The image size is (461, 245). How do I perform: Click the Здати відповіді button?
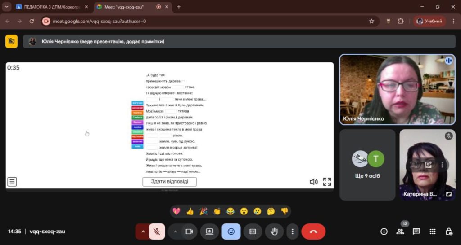(169, 182)
